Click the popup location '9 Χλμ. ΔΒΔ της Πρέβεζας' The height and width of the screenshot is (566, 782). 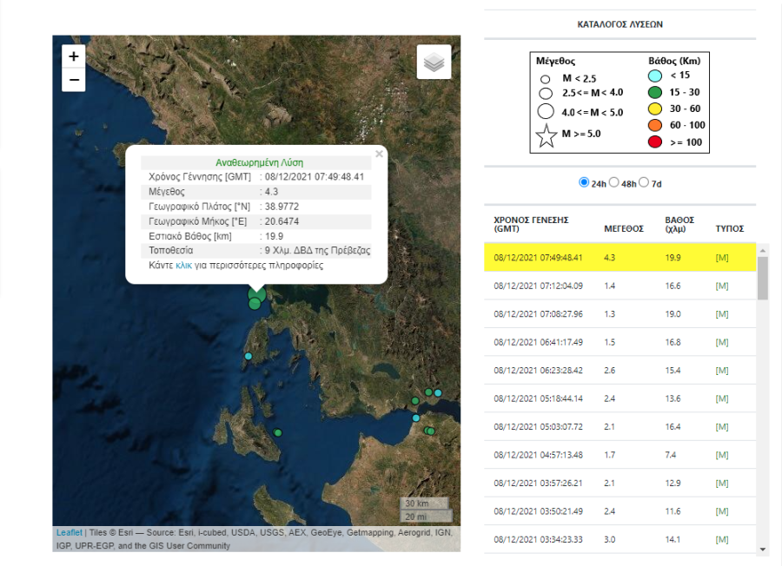coord(317,251)
